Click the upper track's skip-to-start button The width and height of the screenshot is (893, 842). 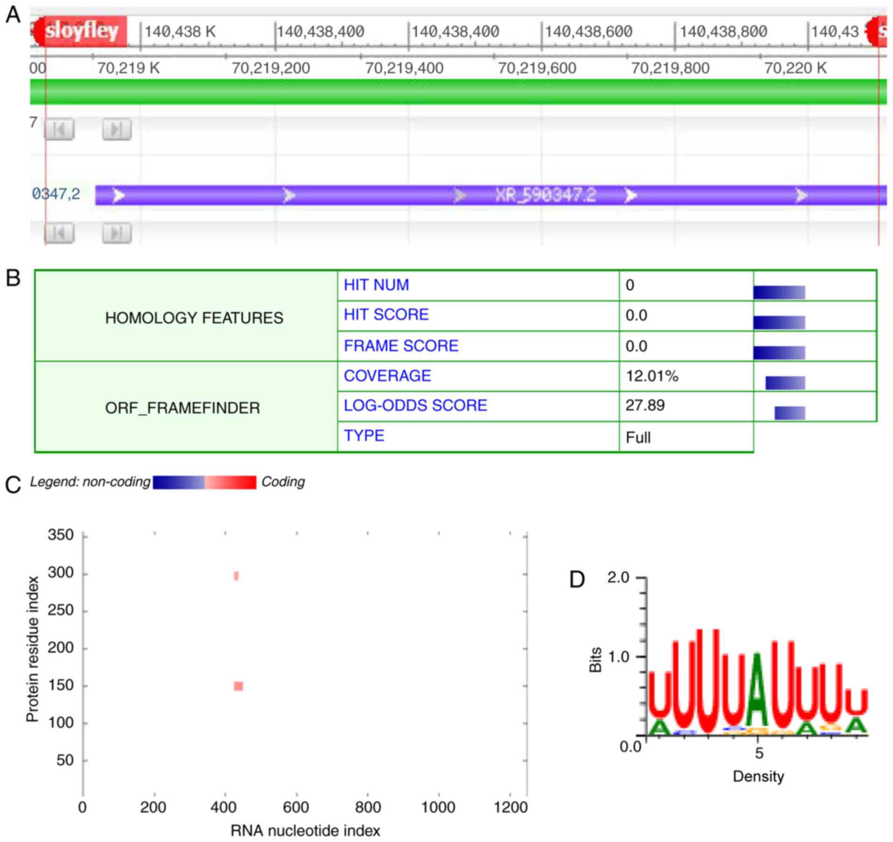point(59,129)
